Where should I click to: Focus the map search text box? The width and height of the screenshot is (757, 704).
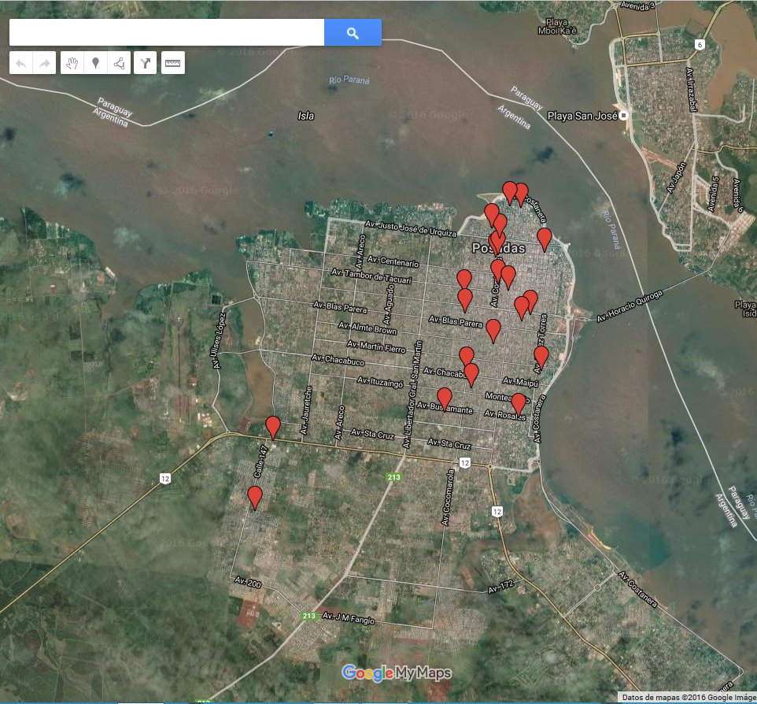click(x=167, y=32)
